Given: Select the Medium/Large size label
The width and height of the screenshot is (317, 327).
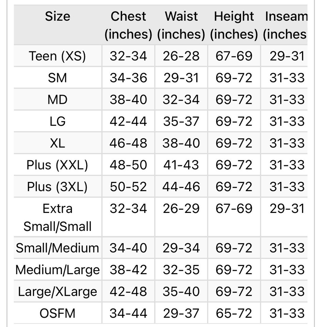Looking at the screenshot, I should coord(58,270).
